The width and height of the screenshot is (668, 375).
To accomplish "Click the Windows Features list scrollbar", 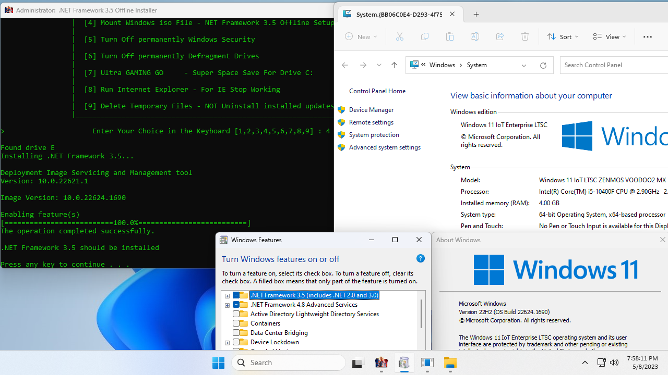I will click(421, 314).
